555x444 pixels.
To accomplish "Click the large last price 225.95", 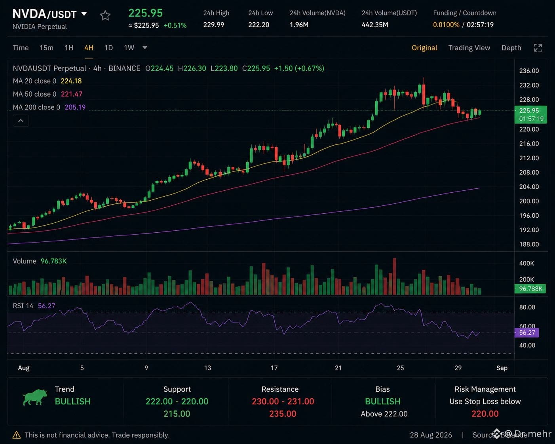I will click(145, 13).
